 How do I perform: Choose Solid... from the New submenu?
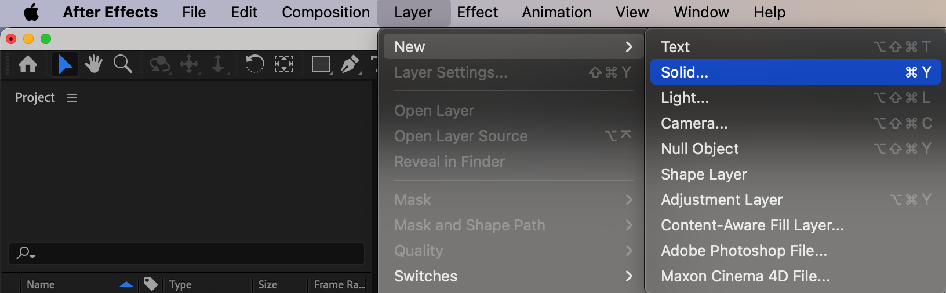click(x=795, y=72)
